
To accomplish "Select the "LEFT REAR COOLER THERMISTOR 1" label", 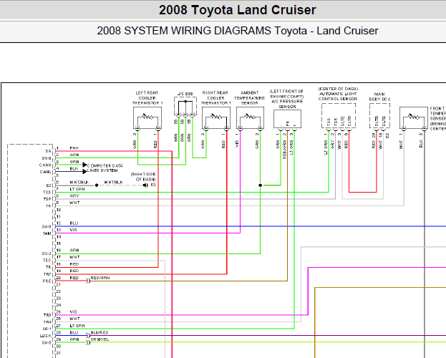I will click(x=147, y=98).
